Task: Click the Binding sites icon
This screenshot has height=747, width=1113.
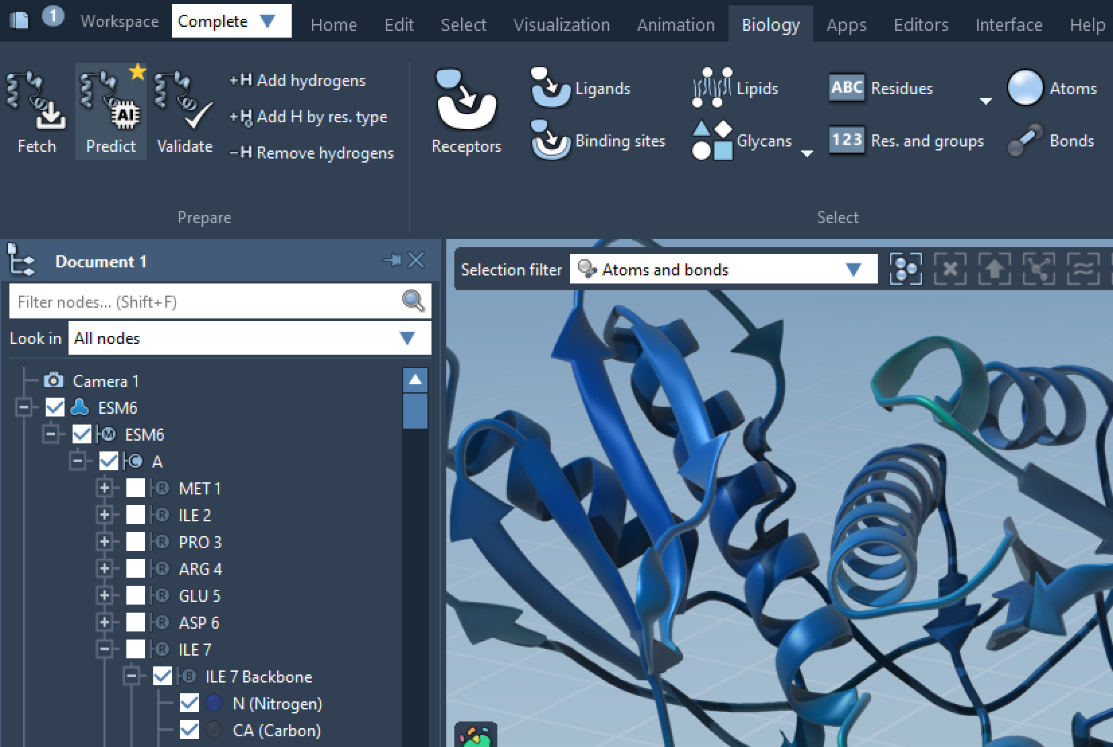Action: click(x=550, y=140)
